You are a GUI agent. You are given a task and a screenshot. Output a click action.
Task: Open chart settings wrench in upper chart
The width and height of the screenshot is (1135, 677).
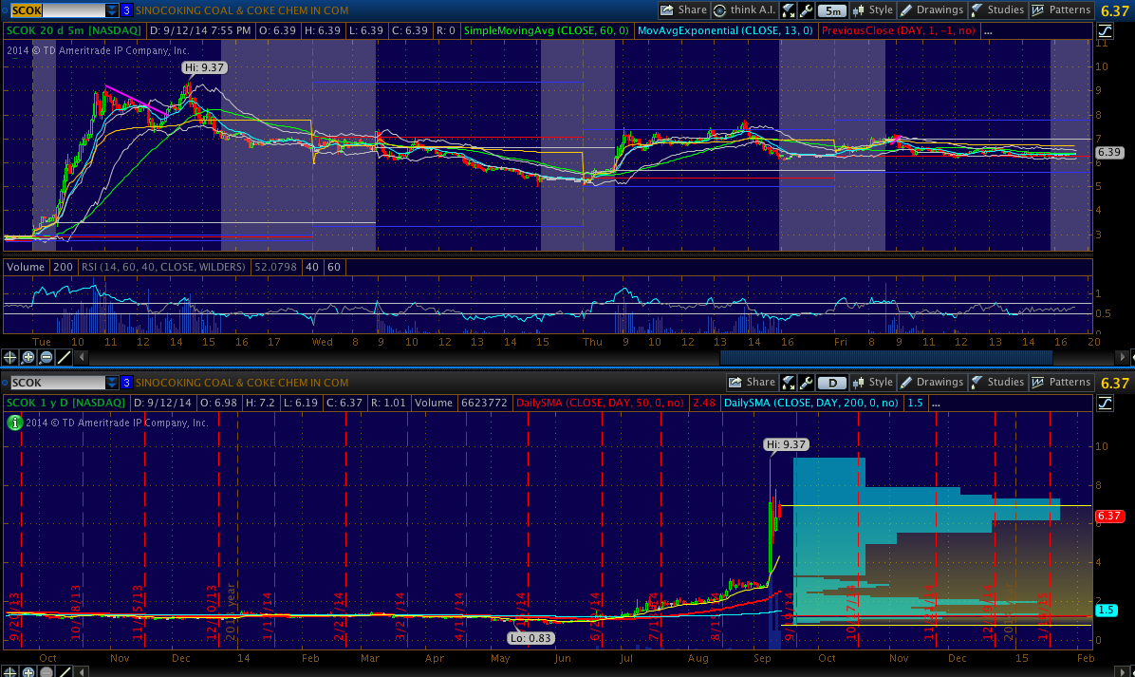tap(806, 10)
